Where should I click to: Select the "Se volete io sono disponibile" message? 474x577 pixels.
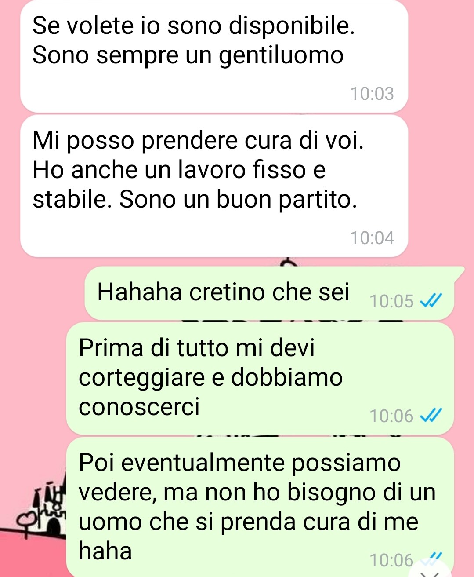pyautogui.click(x=214, y=56)
